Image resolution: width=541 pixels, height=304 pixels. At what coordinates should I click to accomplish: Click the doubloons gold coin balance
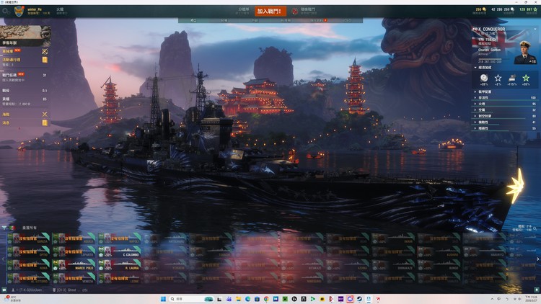[481, 8]
